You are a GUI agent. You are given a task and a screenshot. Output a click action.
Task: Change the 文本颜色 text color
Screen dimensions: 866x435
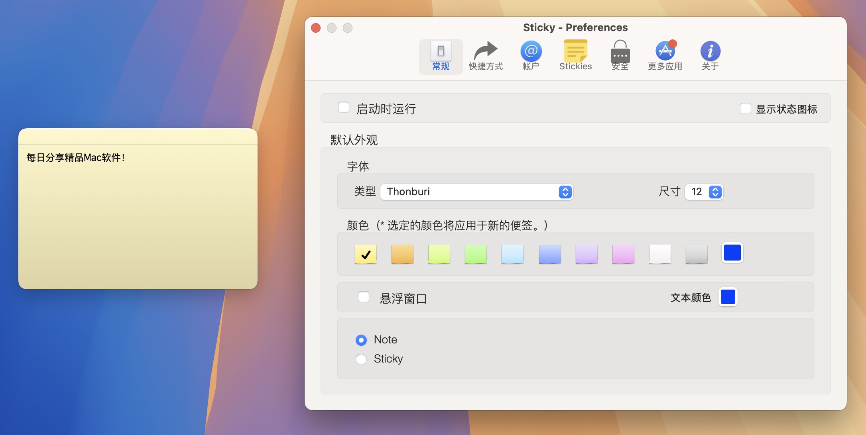point(728,297)
